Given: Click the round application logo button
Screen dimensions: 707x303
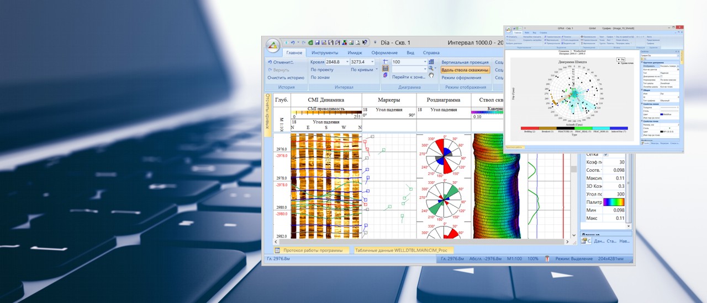Looking at the screenshot, I should [272, 46].
